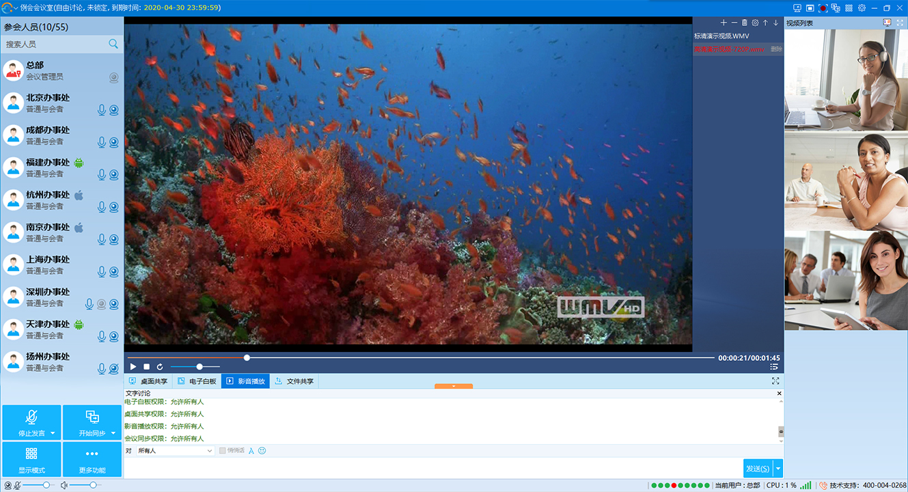908x492 pixels.
Task: Click the add video file plus icon
Action: pyautogui.click(x=724, y=23)
